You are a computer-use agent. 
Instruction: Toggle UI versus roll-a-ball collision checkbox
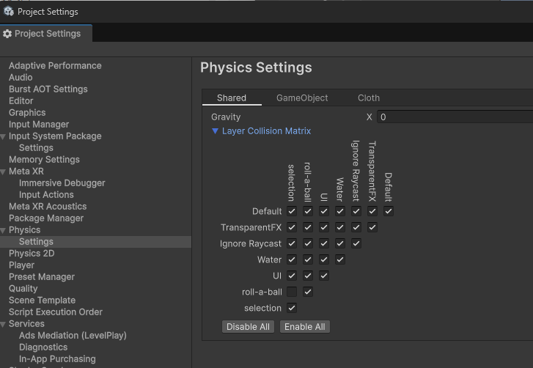click(x=308, y=276)
